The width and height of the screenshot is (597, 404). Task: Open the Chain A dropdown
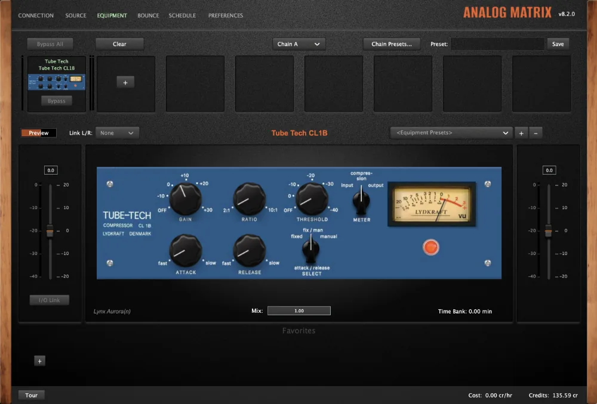[x=298, y=44]
